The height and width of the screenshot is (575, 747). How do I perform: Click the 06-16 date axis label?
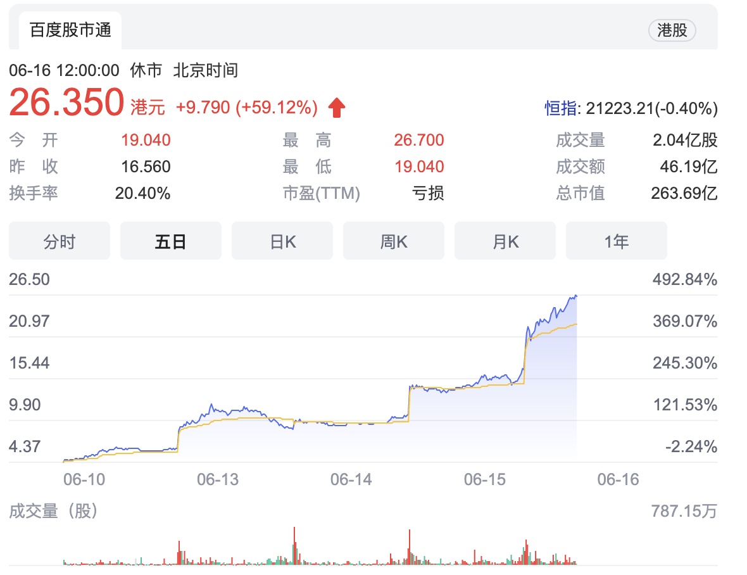point(618,479)
